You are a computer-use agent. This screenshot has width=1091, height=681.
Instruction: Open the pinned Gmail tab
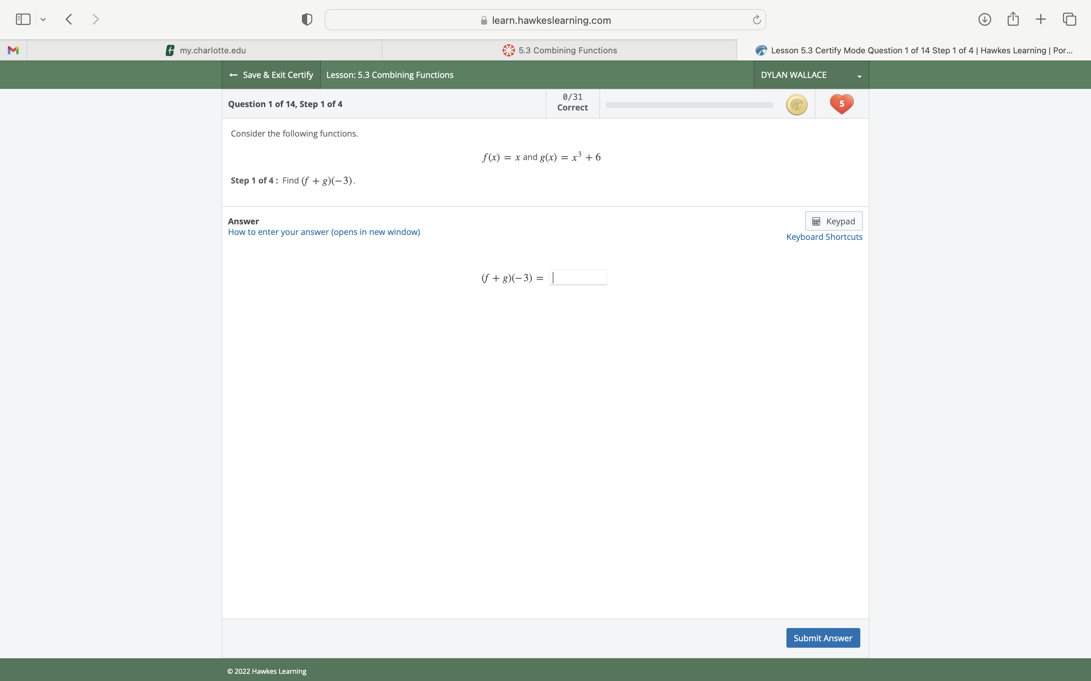click(14, 50)
